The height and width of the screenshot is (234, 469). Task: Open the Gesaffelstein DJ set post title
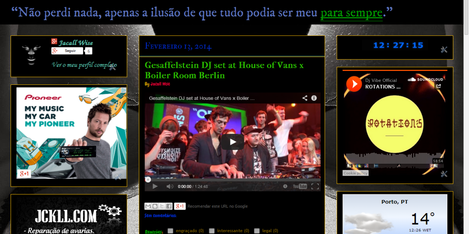pyautogui.click(x=224, y=70)
